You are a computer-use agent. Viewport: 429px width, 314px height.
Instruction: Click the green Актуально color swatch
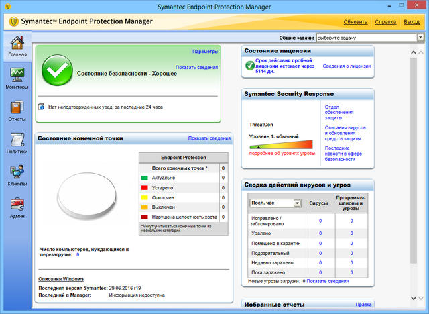(144, 178)
